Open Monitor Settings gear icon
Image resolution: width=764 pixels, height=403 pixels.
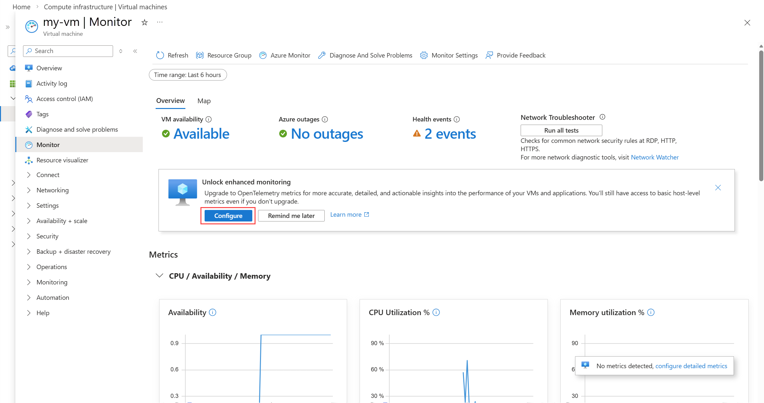(424, 55)
